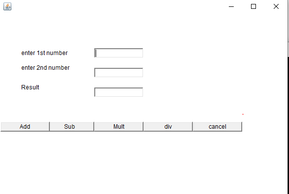Hit the Mult button
Image resolution: width=289 pixels, height=194 pixels.
tap(119, 127)
